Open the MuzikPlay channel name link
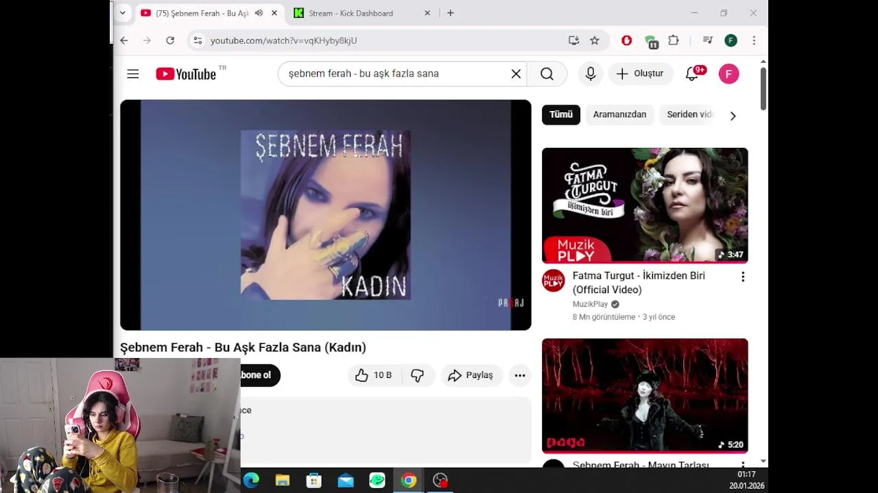Image resolution: width=878 pixels, height=493 pixels. (x=591, y=304)
